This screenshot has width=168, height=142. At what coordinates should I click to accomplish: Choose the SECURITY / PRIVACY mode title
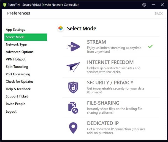coord(110,83)
